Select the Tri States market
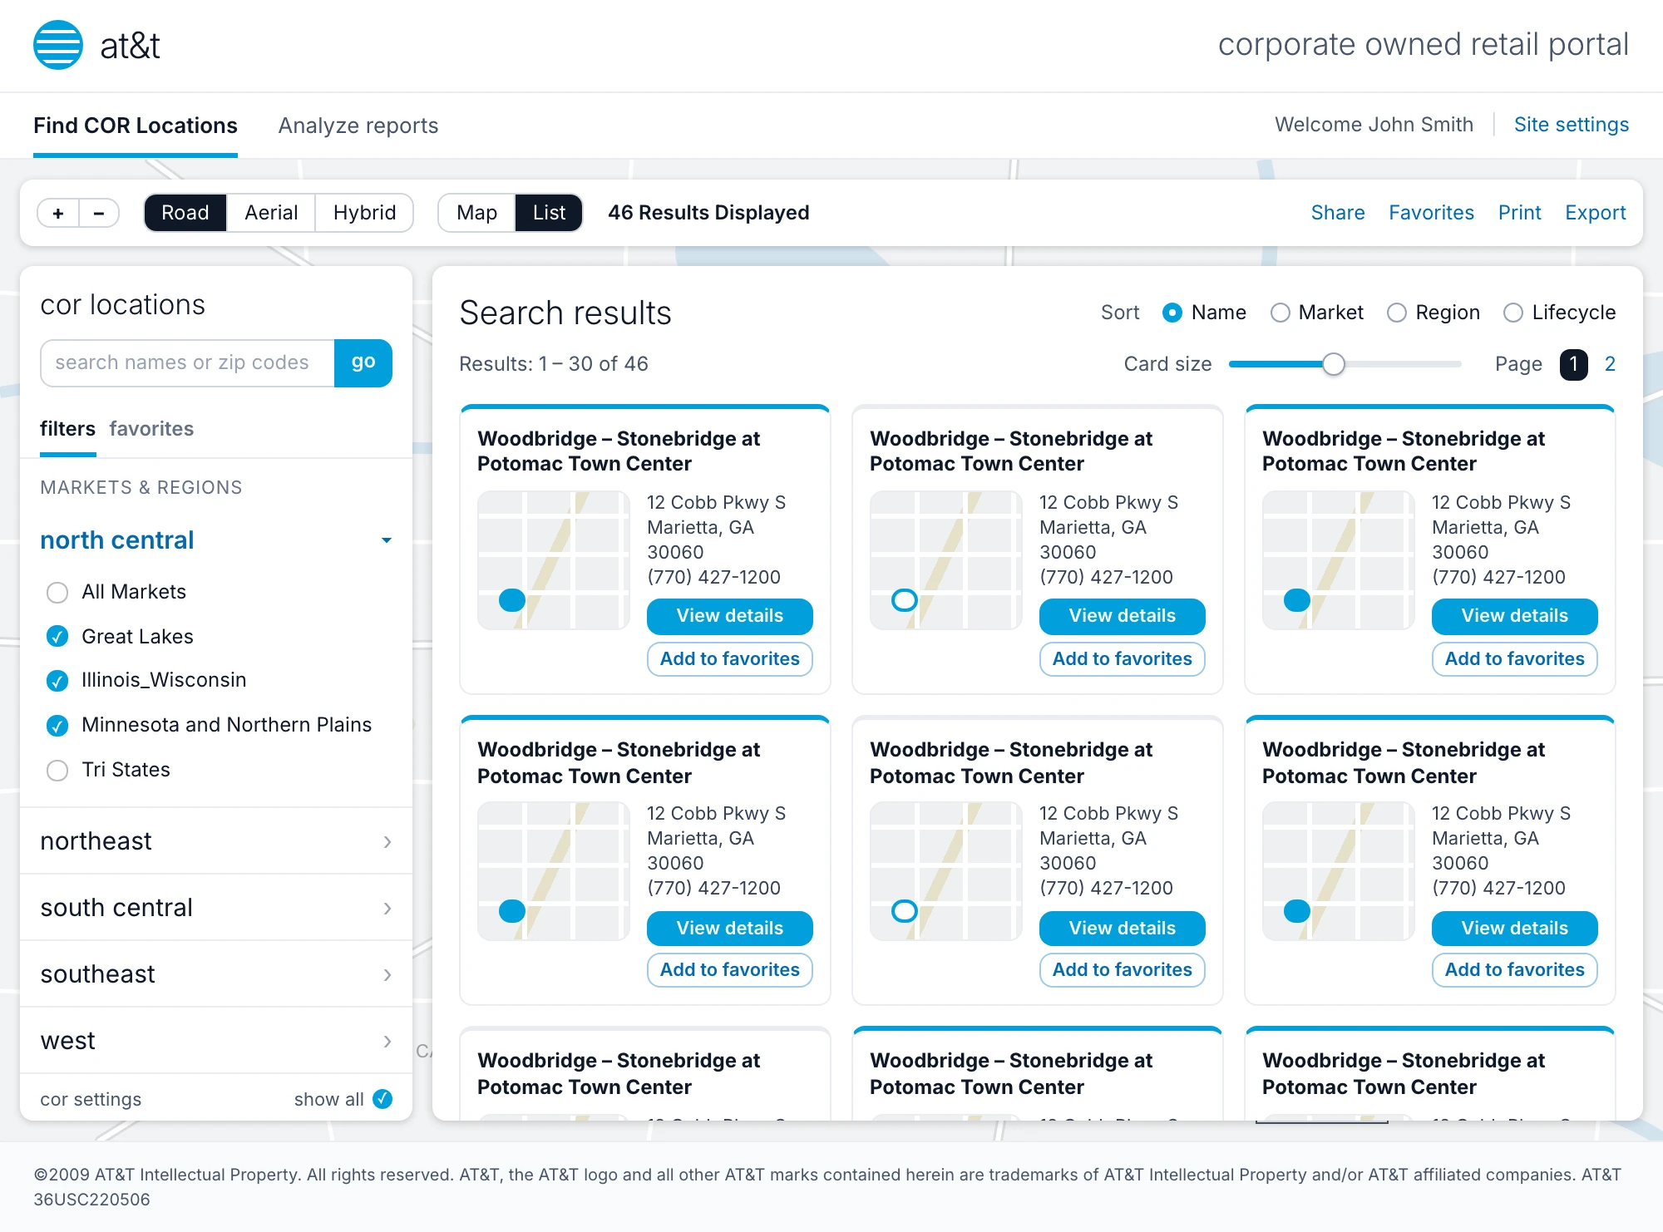 coord(57,771)
